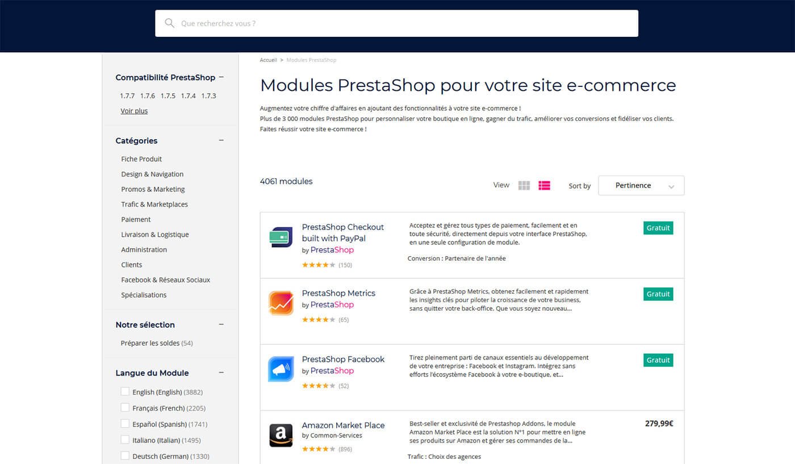Click star rating of Amazon Market Place
Viewport: 795px width, 464px height.
(x=319, y=449)
